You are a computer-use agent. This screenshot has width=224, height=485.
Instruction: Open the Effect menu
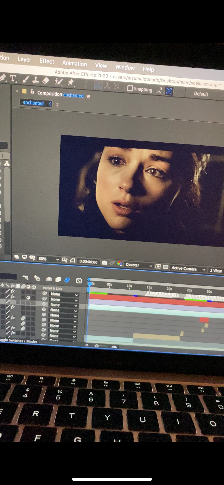[47, 61]
